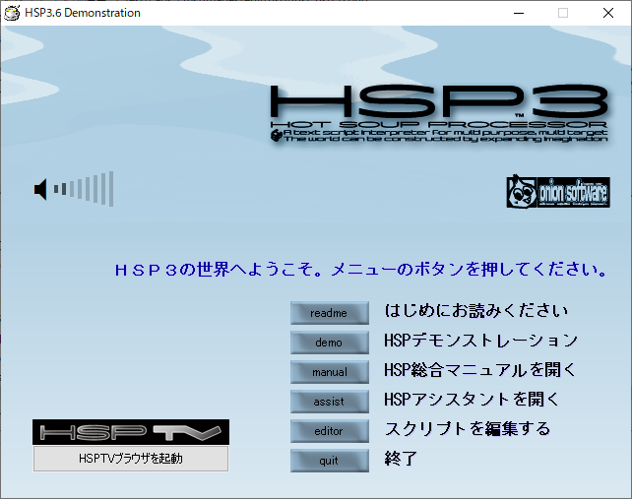Click the HSPデモンストレーション text
Viewport: 632px width, 499px height.
click(480, 341)
